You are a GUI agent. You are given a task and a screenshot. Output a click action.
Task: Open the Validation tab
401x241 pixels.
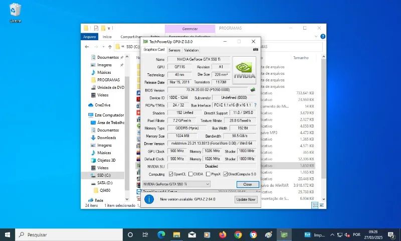[x=191, y=50]
